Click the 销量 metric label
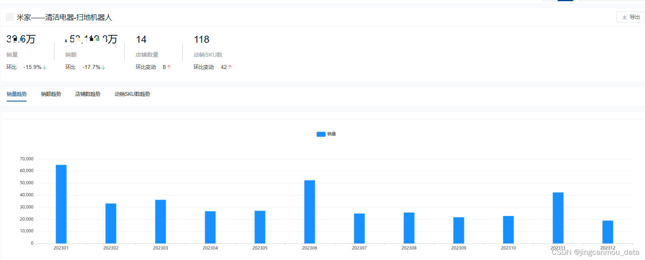 pyautogui.click(x=12, y=55)
